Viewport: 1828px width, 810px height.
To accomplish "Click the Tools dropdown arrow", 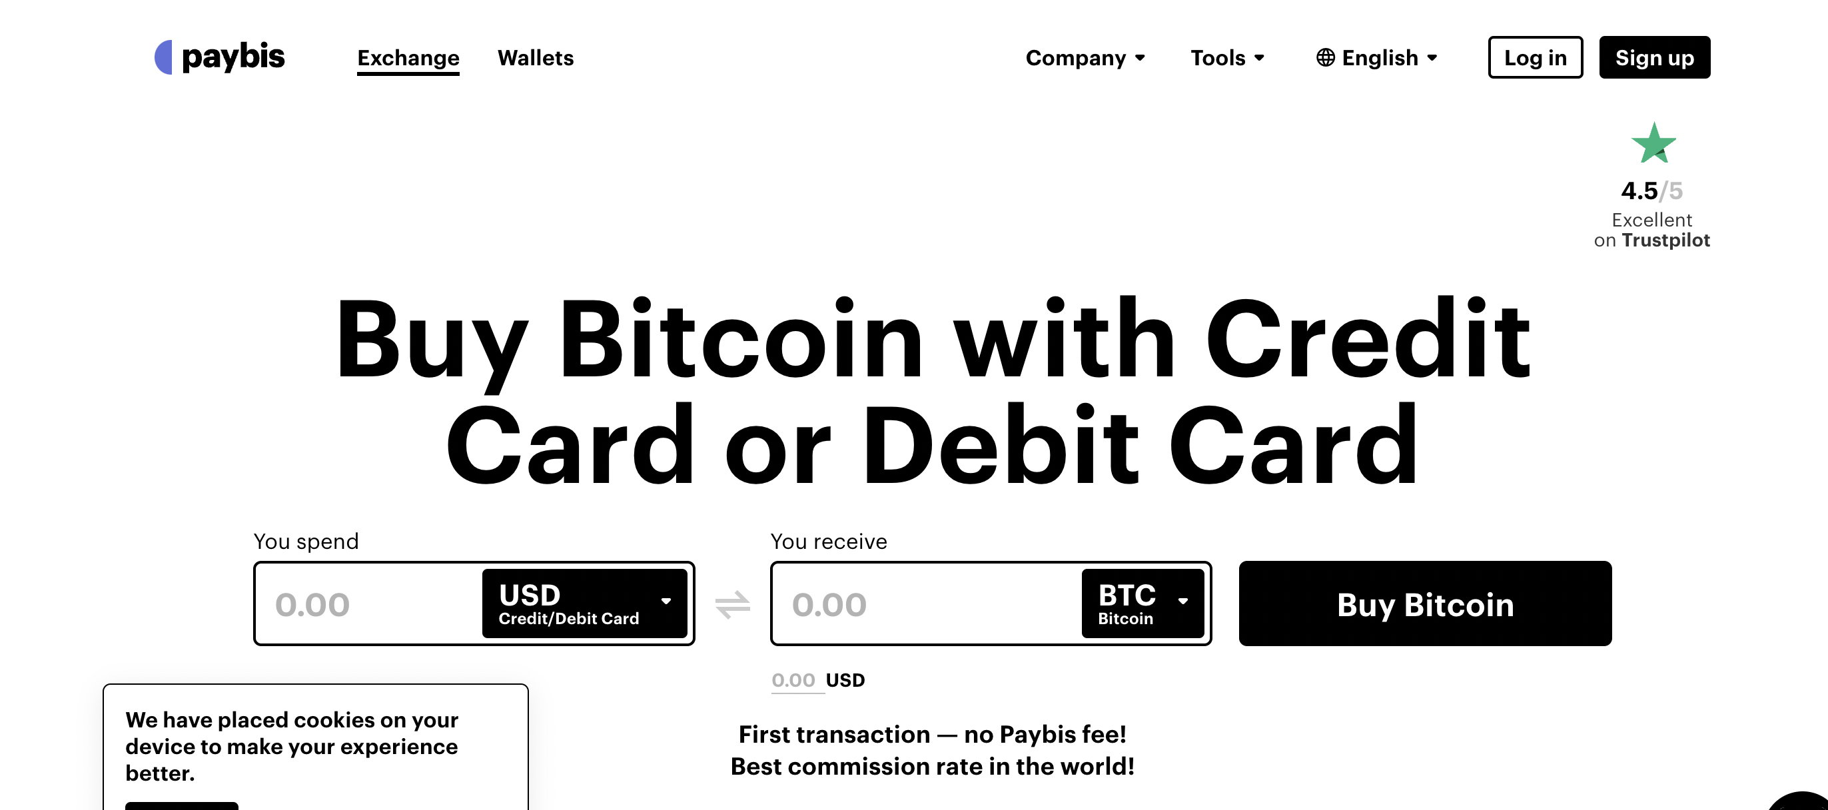I will [x=1262, y=57].
